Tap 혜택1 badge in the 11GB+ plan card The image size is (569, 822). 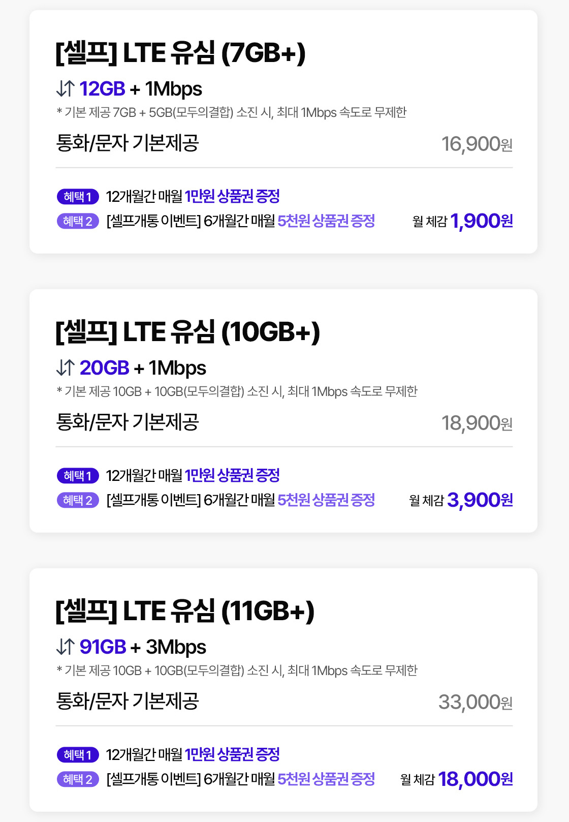(x=78, y=754)
